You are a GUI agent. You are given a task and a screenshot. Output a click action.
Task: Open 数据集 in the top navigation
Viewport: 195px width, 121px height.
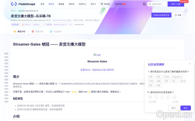tap(61, 4)
